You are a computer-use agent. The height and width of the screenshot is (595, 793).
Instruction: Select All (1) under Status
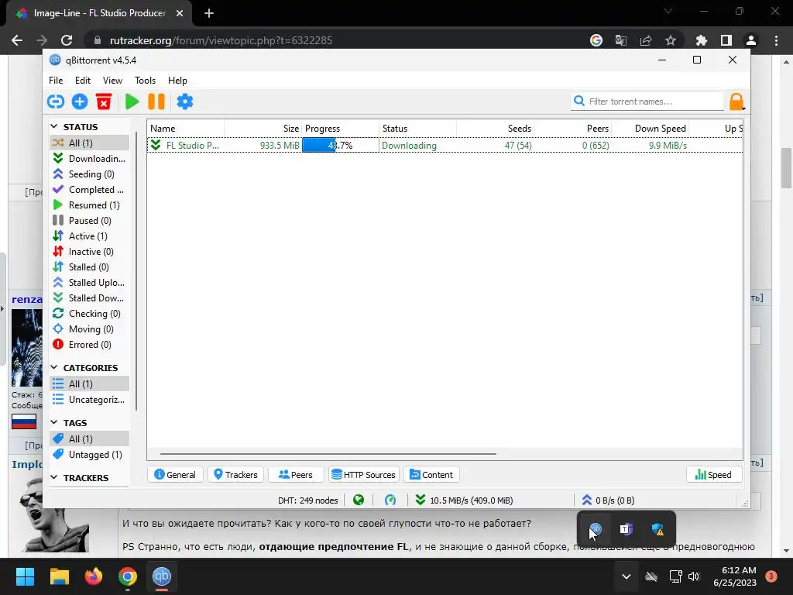tap(89, 143)
